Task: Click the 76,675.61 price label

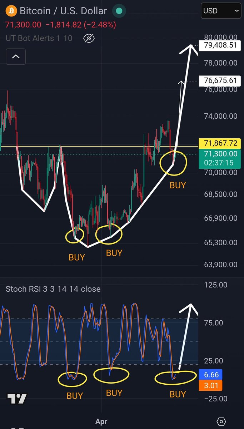Action: point(219,80)
